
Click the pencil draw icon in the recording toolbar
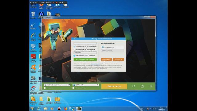(x=63, y=2)
